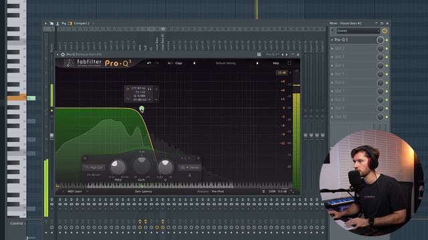
Task: Toggle Slot 4 enable light
Action: 387,65
